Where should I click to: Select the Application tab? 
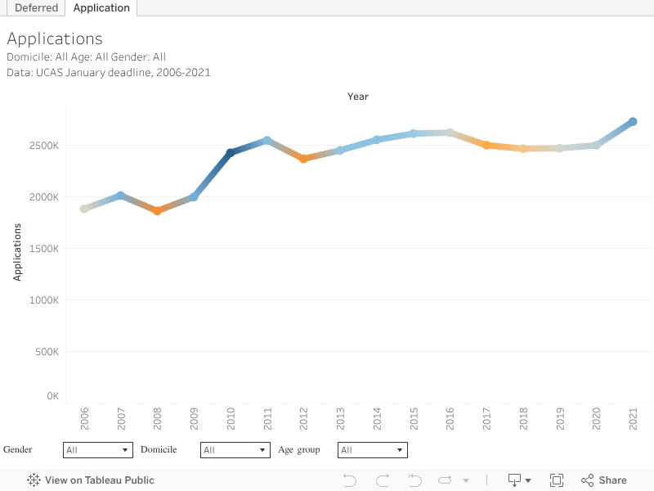click(101, 8)
